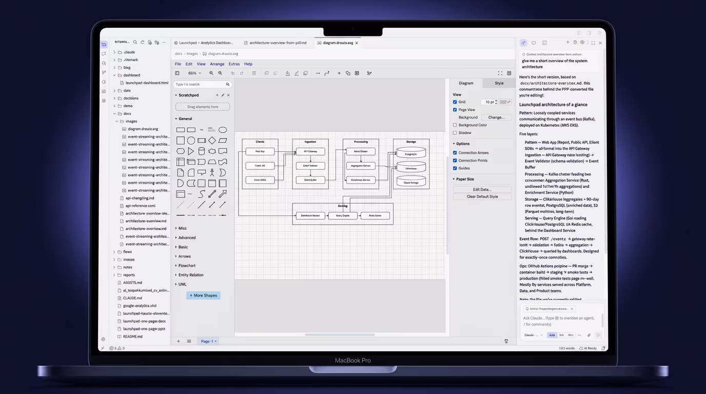The height and width of the screenshot is (394, 706).
Task: Select the cylinder shape in General palette
Action: (202, 151)
